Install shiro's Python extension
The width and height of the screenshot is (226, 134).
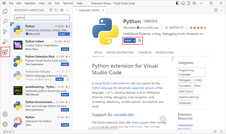pos(65,125)
